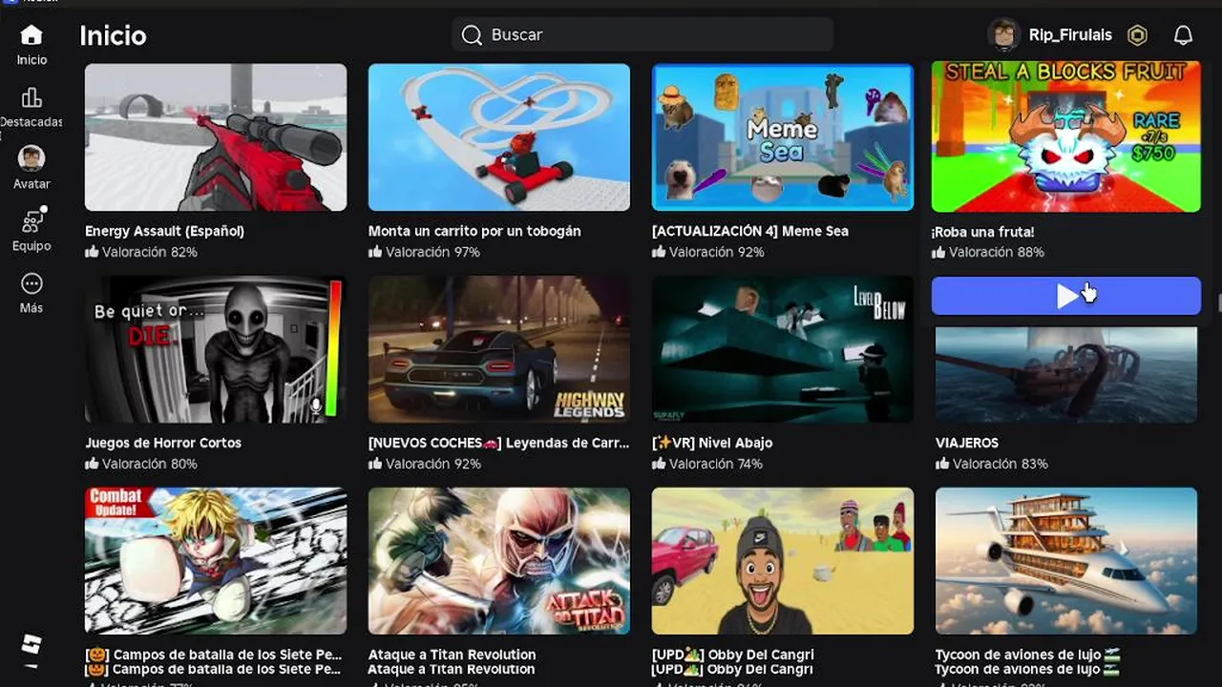This screenshot has height=687, width=1222.
Task: Open luxury airplane tycoon thumbnail
Action: (1066, 561)
